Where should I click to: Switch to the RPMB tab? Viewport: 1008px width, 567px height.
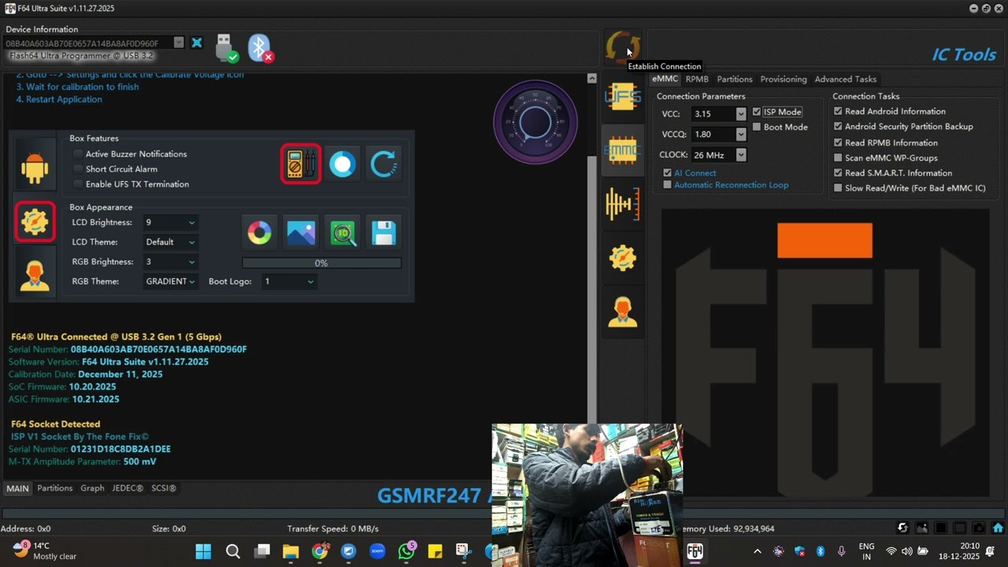point(697,80)
